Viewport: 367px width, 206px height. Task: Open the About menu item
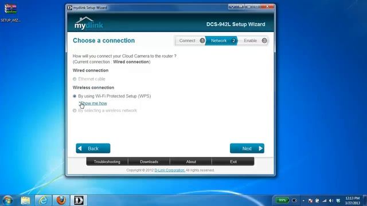191,161
